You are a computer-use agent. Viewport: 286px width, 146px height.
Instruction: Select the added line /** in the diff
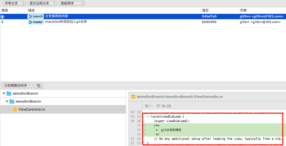point(214,125)
